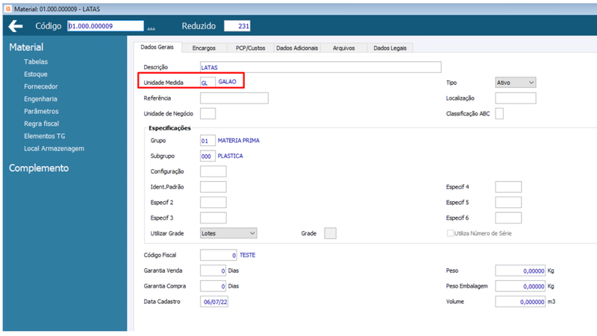Select the Material sidebar heading
Screen dimensions: 597x336
tap(26, 47)
